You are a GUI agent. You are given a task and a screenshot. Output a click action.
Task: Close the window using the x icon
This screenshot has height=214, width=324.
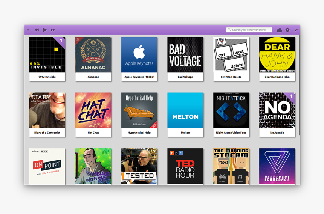[28, 30]
